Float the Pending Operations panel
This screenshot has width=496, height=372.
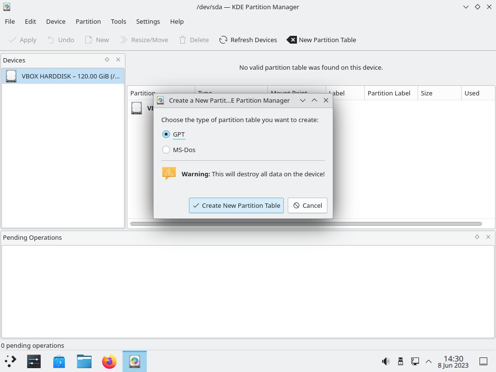[477, 237]
